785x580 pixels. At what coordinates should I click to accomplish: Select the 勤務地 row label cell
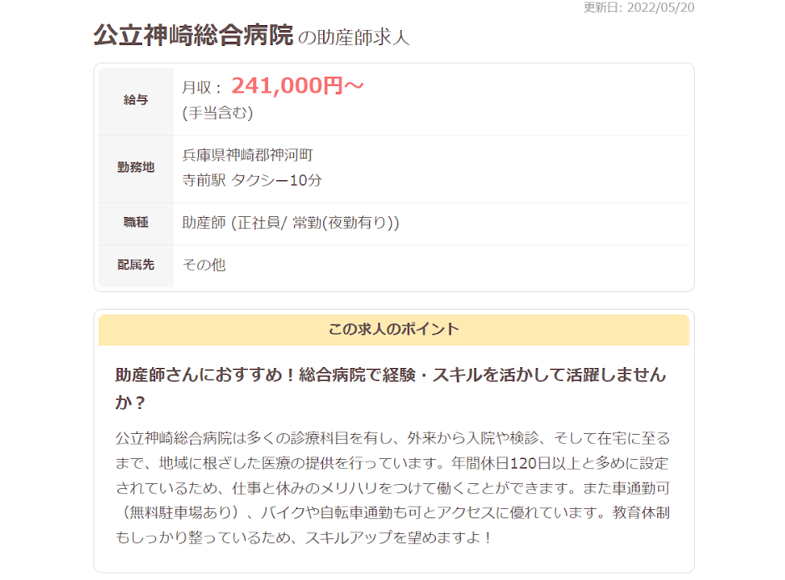[x=135, y=168]
